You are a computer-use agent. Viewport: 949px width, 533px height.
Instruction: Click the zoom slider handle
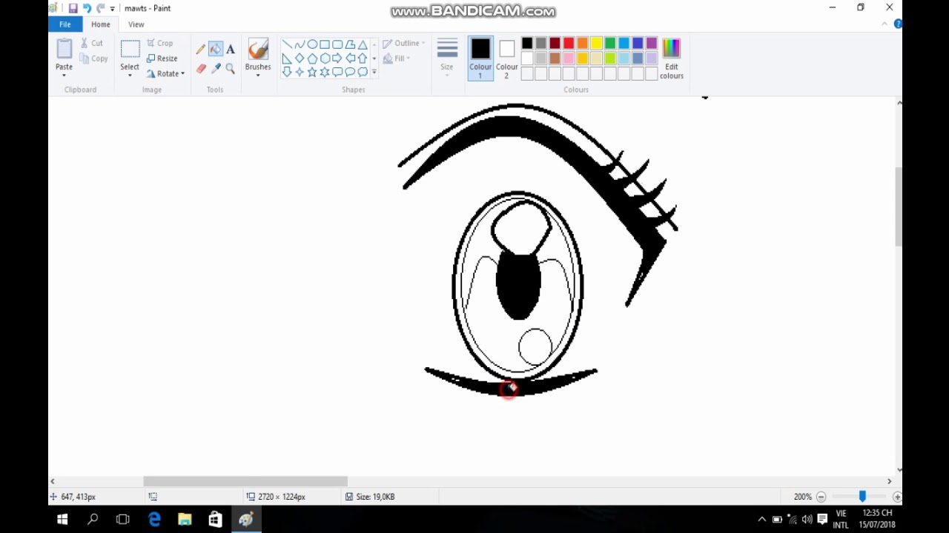[x=862, y=497]
